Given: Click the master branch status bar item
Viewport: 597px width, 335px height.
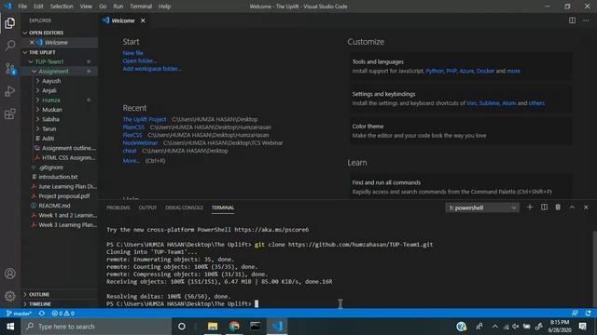Looking at the screenshot, I should pyautogui.click(x=19, y=314).
